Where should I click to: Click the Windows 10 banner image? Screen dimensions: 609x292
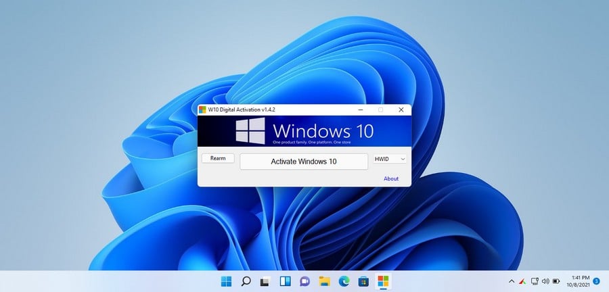pos(304,131)
